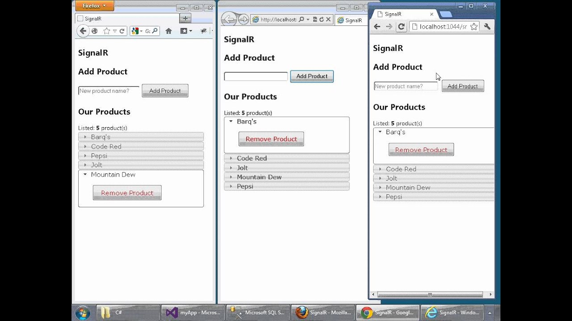The height and width of the screenshot is (321, 572).
Task: Expand Pepsi in the Firefox list
Action: pyautogui.click(x=141, y=156)
